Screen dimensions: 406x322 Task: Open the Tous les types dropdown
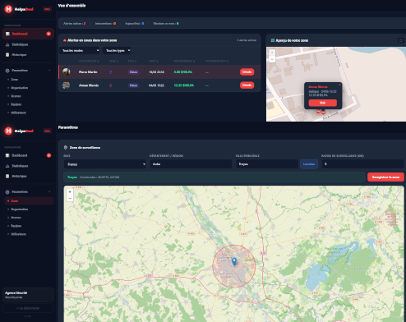(117, 50)
